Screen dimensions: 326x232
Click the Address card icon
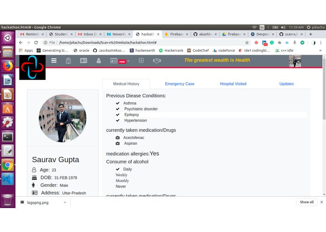pos(35,193)
